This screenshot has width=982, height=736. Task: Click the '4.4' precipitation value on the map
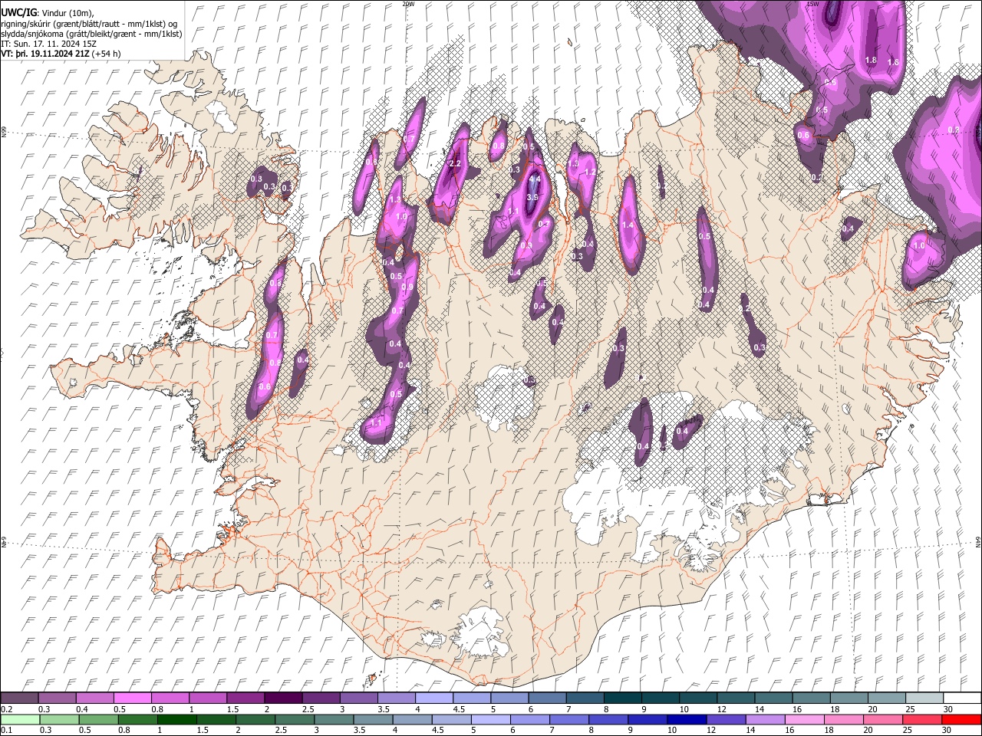(535, 179)
